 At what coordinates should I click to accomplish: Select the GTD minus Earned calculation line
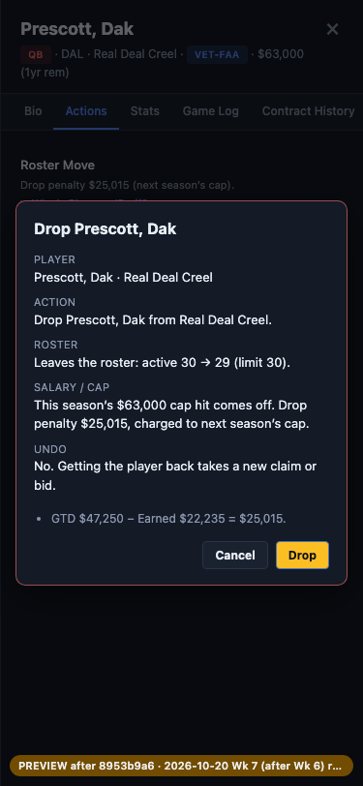[168, 518]
